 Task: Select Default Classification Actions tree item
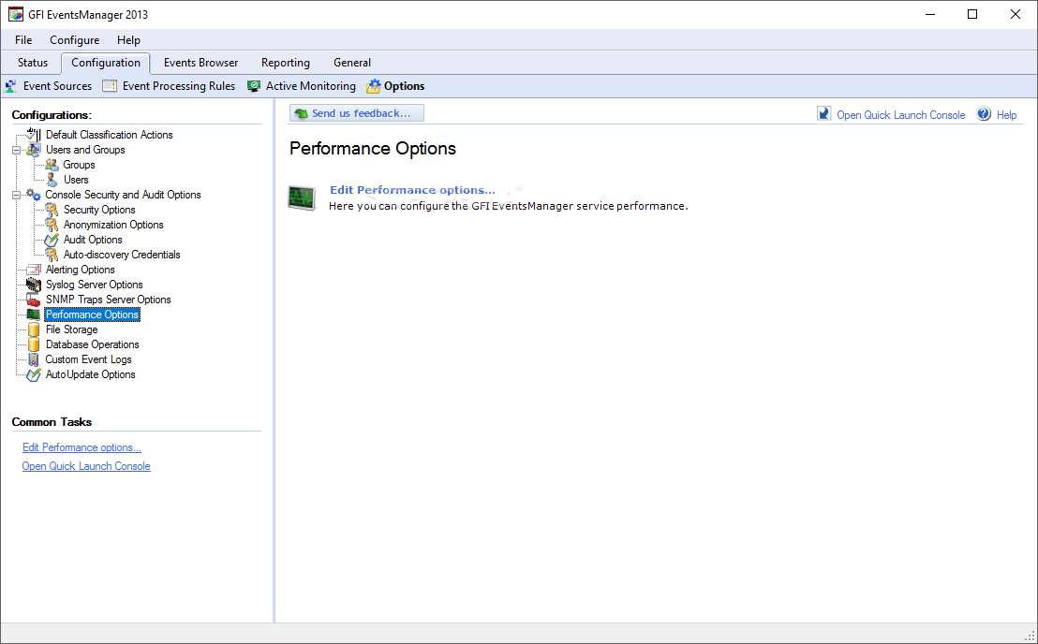[x=110, y=135]
